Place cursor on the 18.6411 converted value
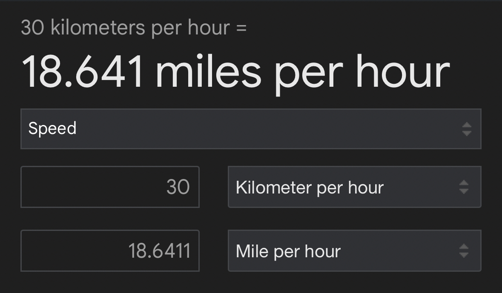Viewport: 502px width, 293px height. [159, 251]
